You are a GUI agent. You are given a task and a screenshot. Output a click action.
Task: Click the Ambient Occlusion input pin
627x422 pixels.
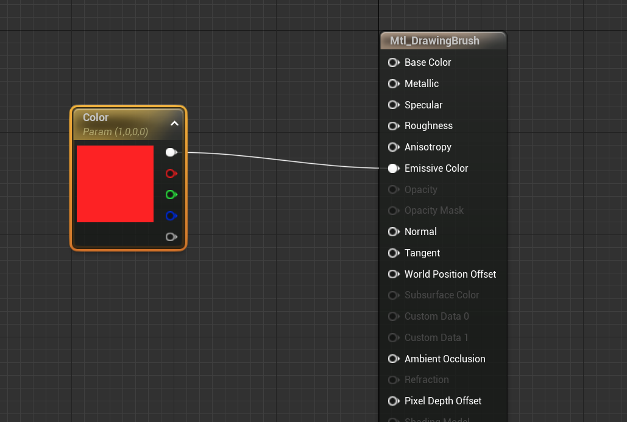pos(394,359)
